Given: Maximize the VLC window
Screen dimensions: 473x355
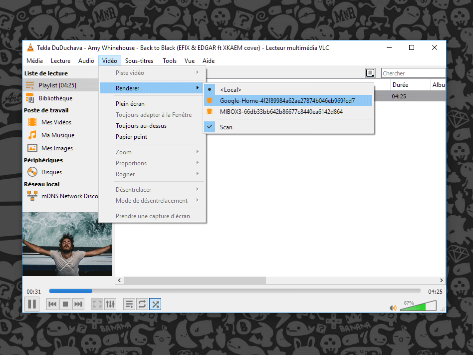Looking at the screenshot, I should pos(412,48).
